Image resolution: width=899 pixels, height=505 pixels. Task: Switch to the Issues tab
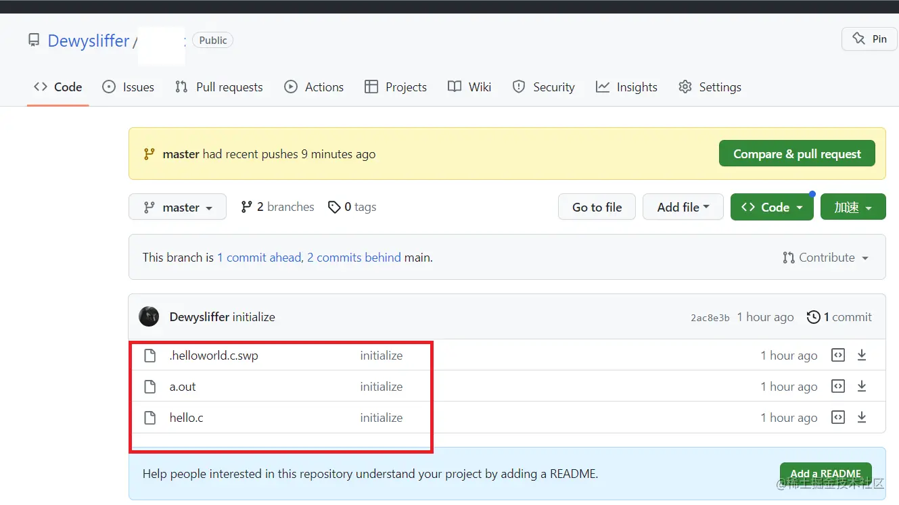tap(129, 87)
